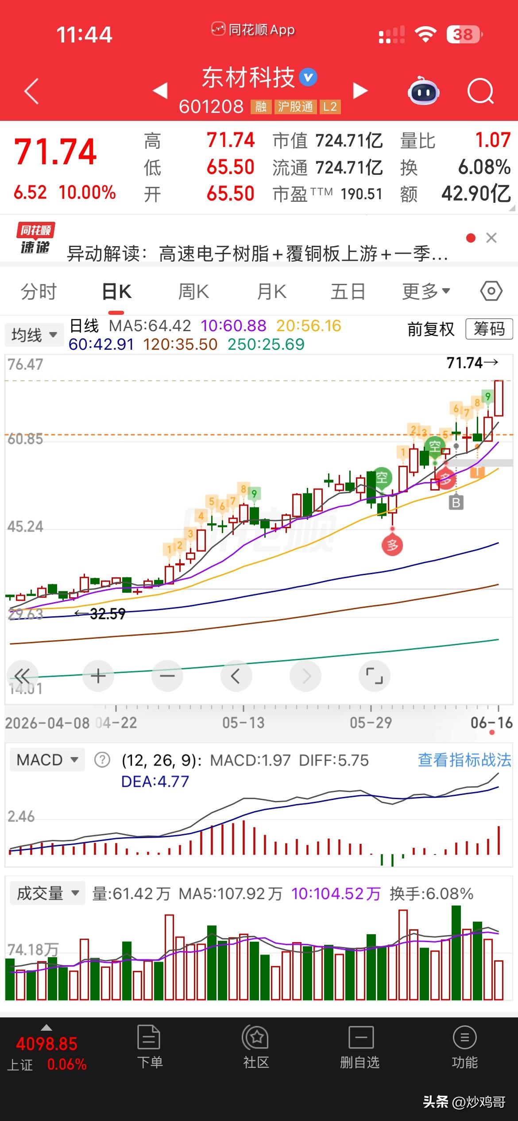The height and width of the screenshot is (1121, 518).
Task: Open the robot AI assistant
Action: (x=423, y=91)
